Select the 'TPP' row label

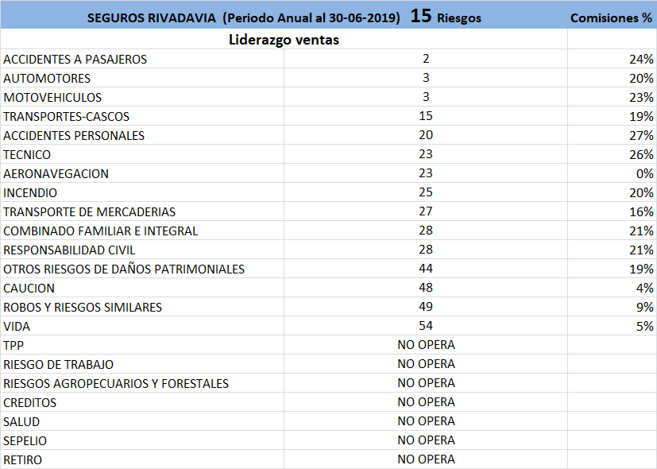pos(14,345)
